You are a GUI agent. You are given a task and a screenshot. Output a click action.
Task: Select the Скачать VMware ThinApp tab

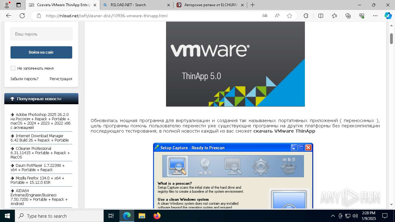[x=63, y=5]
